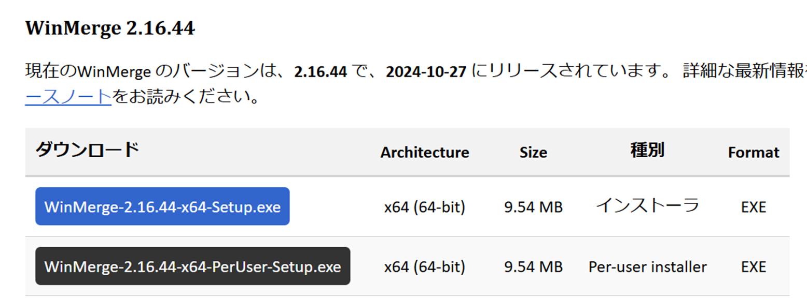Click 9.54 MB in the インストーラ row
Viewport: 807px width, 298px height.
point(533,207)
